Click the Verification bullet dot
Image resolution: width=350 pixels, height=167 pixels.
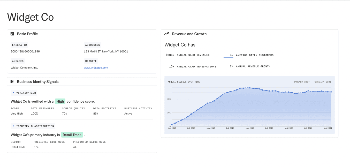point(13,92)
